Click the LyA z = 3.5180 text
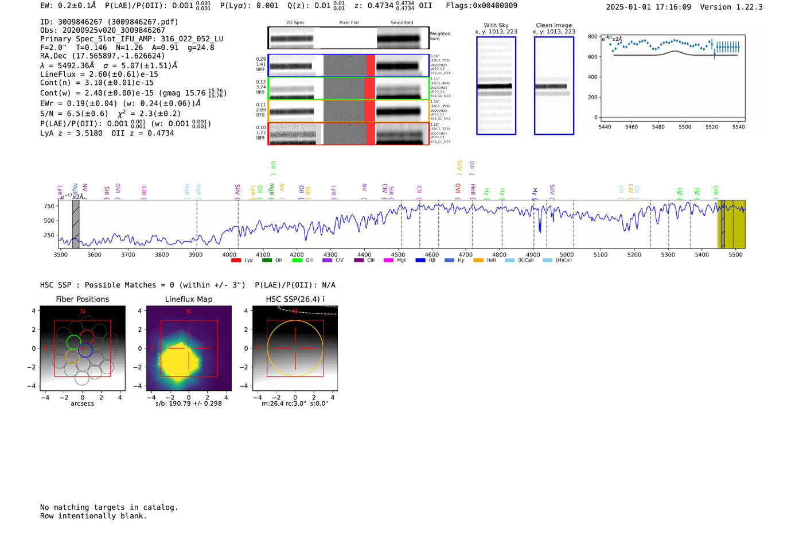This screenshot has width=803, height=547. point(71,133)
